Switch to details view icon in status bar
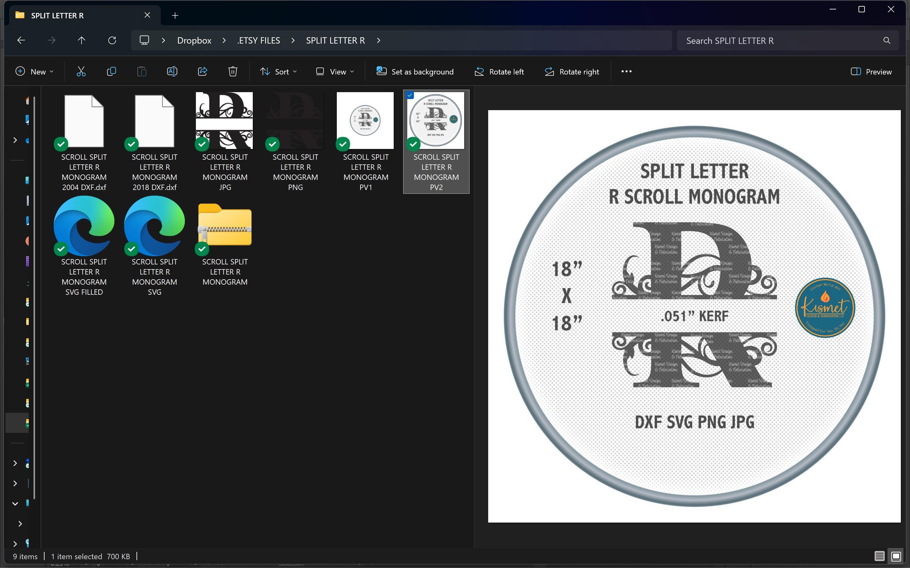910x568 pixels. point(879,556)
